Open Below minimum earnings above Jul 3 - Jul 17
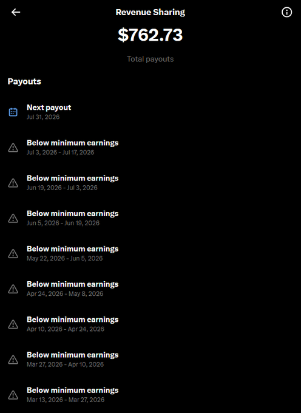The height and width of the screenshot is (413, 301). click(73, 143)
